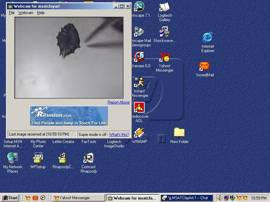Click the monitor icon in system tray
The width and height of the screenshot is (270, 202).
[x=226, y=198]
